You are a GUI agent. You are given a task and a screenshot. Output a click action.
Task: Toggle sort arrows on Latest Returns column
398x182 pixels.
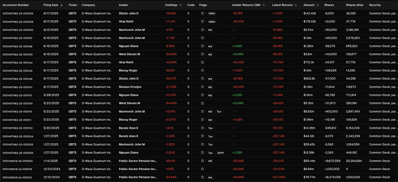296,5
